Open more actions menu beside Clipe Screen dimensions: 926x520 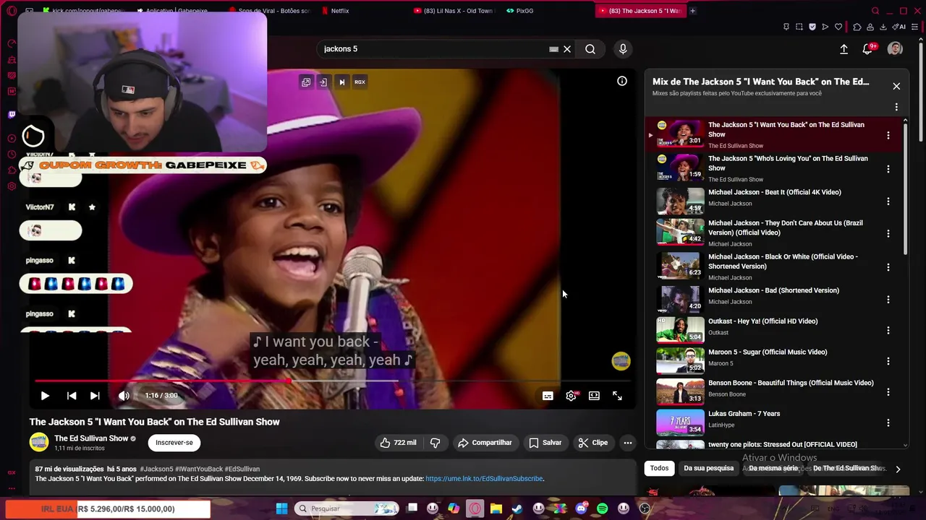628,443
